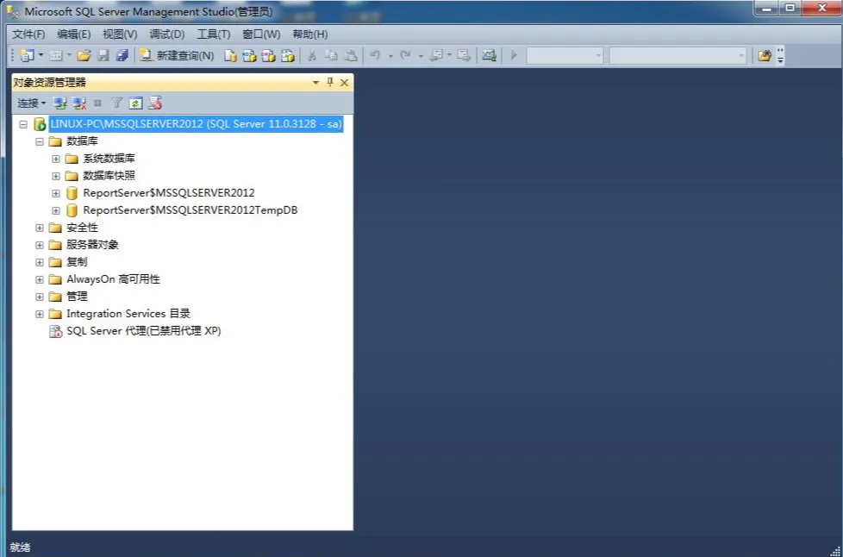
Task: Collapse the 数据库 folder node
Action: click(x=40, y=142)
